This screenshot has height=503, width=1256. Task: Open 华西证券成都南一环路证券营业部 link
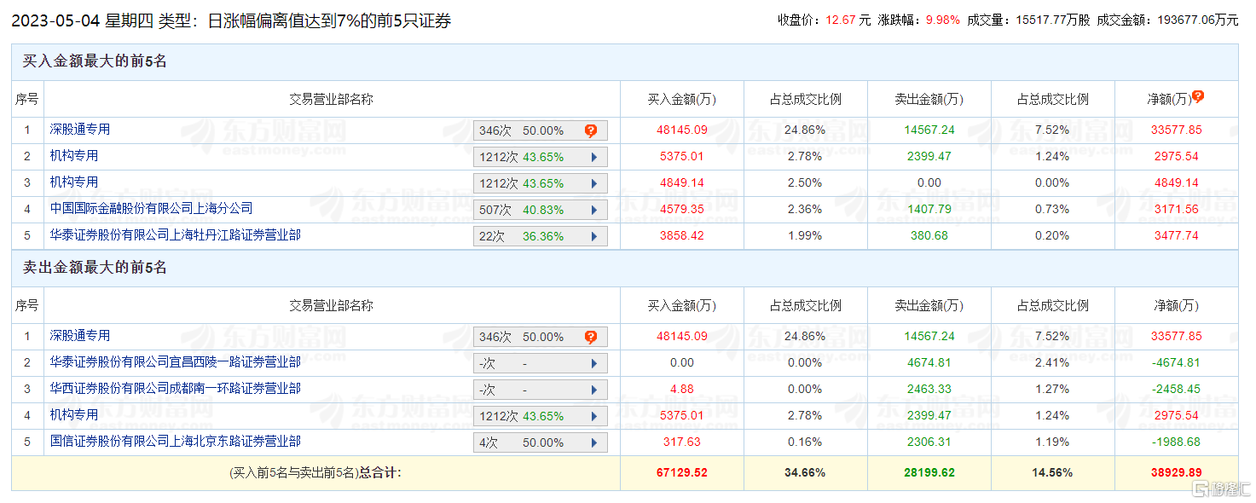tap(175, 389)
